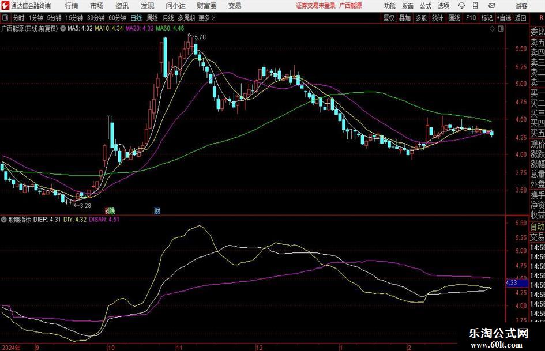Screen dimensions: 545x351
Task: Click the DIY: 4.32 value label
Action: (75, 220)
